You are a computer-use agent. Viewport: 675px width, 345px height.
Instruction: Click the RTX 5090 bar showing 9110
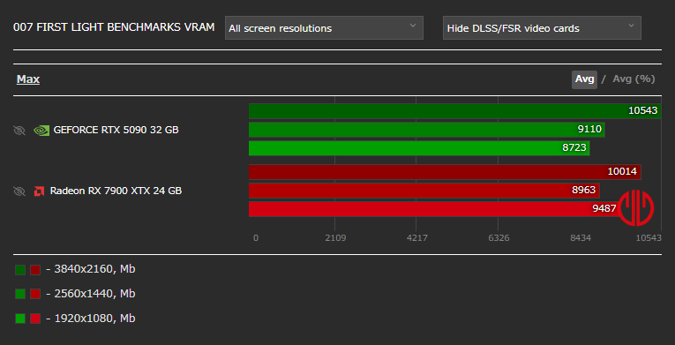[426, 129]
